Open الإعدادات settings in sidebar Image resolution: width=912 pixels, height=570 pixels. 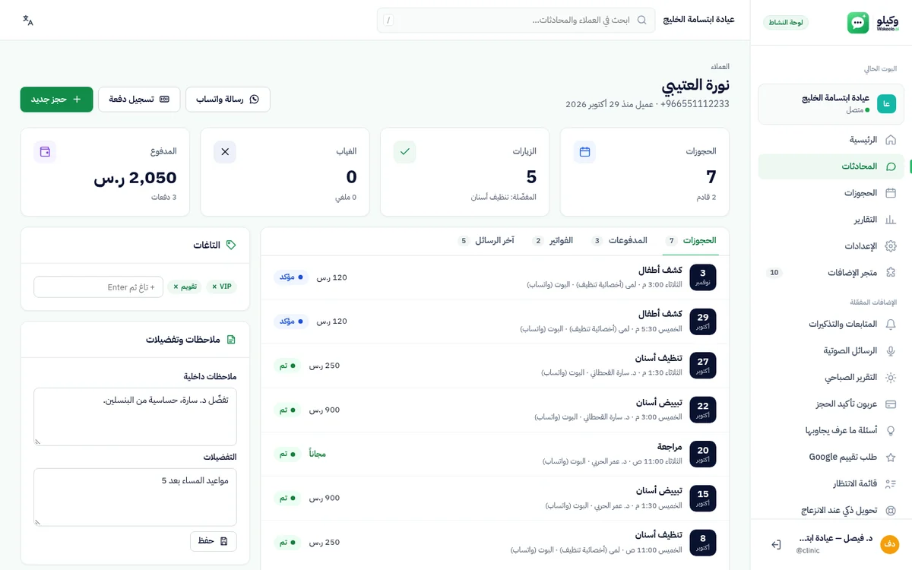click(x=831, y=246)
